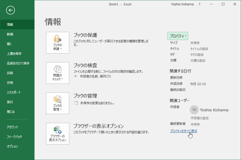Open the 共有 page
This screenshot has height=160, width=241.
[x=17, y=83]
